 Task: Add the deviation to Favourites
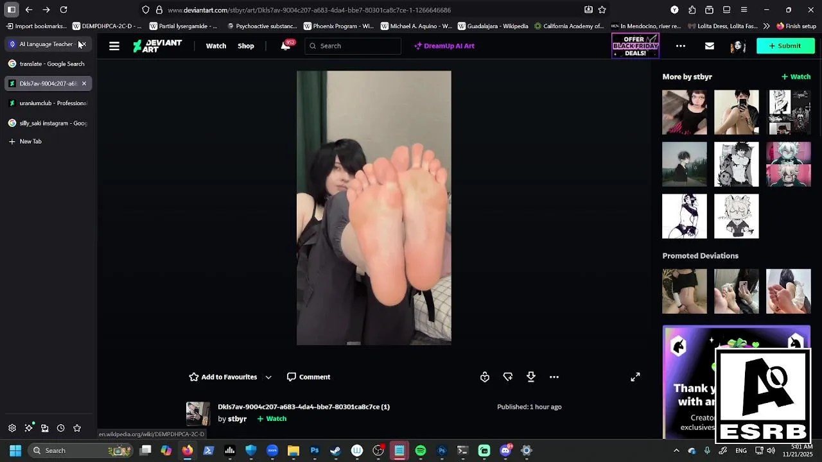point(223,377)
